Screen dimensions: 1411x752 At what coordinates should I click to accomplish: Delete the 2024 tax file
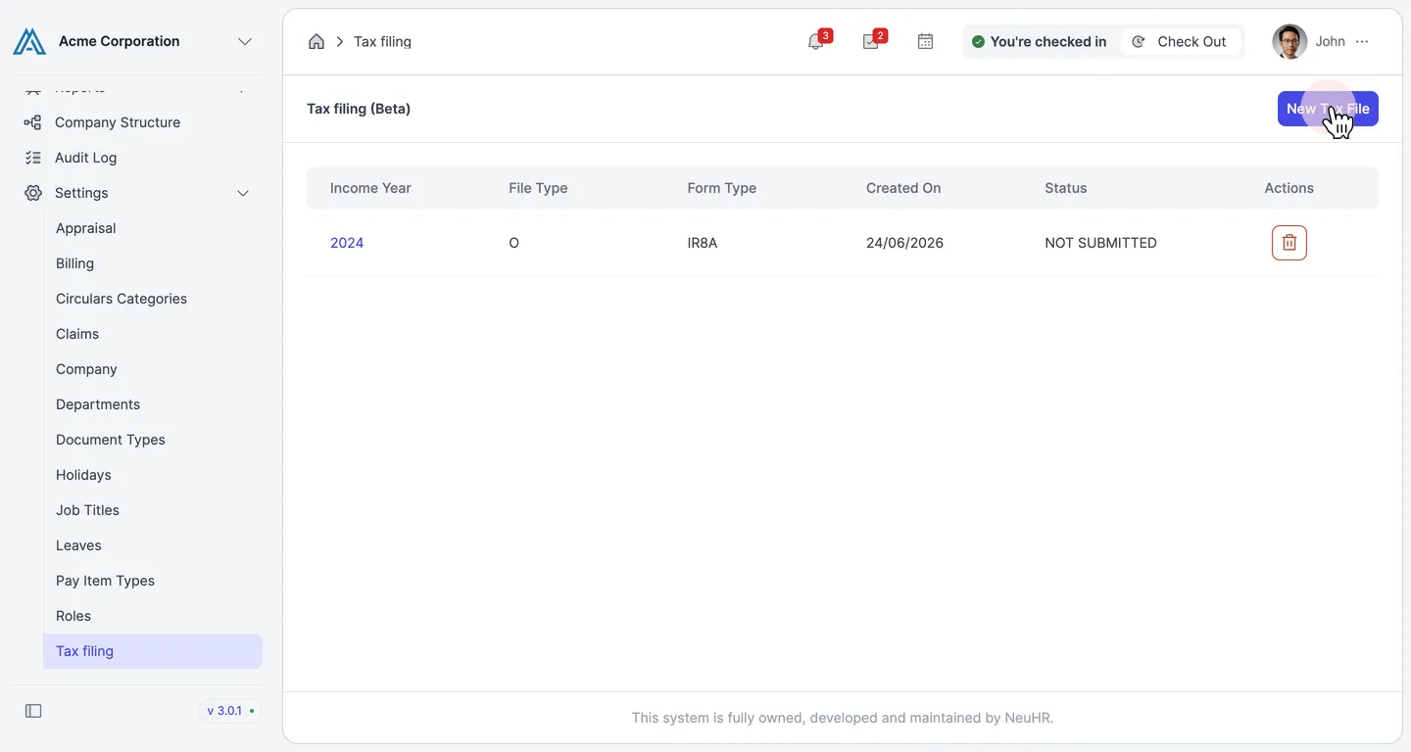click(x=1289, y=243)
